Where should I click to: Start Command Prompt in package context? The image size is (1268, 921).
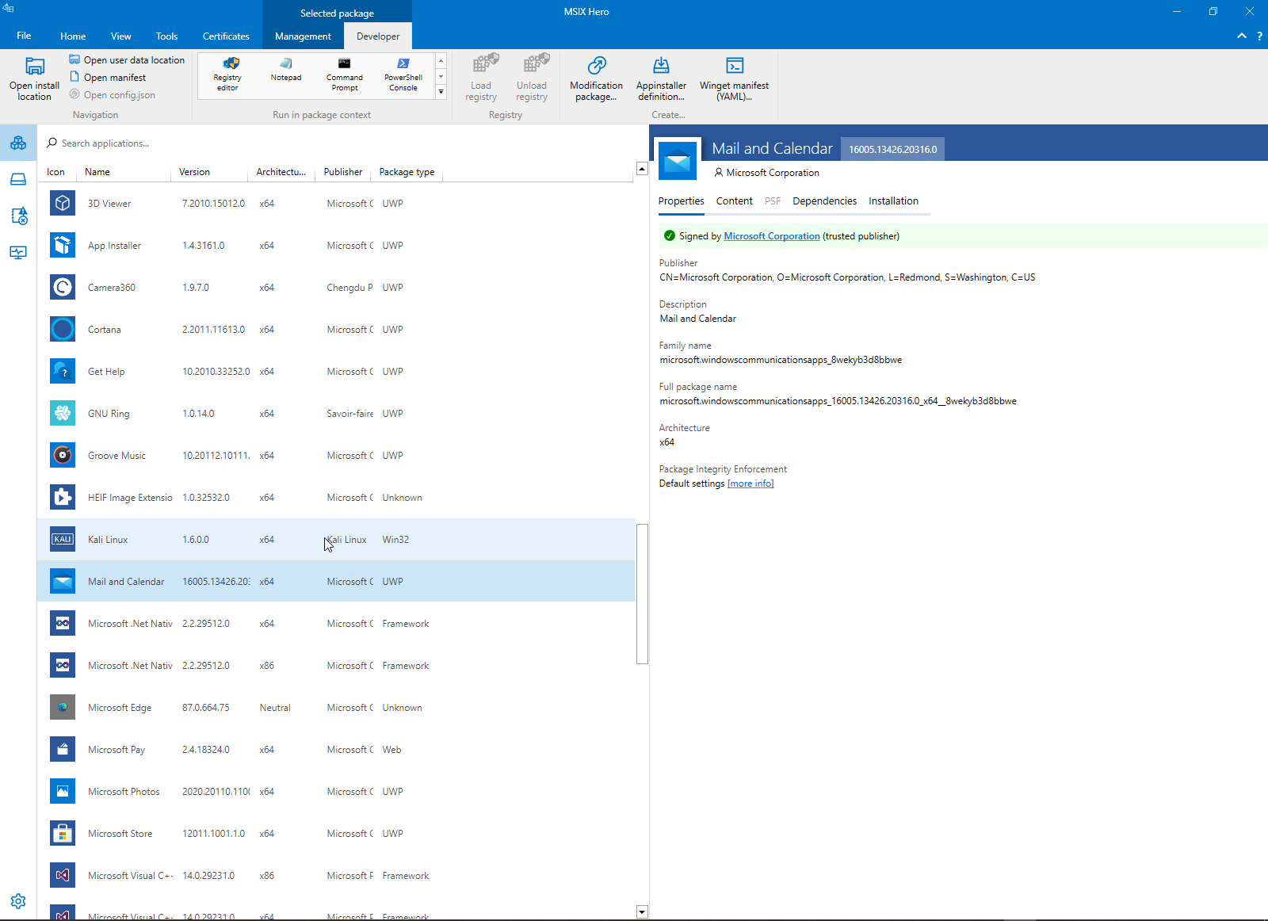(x=345, y=75)
